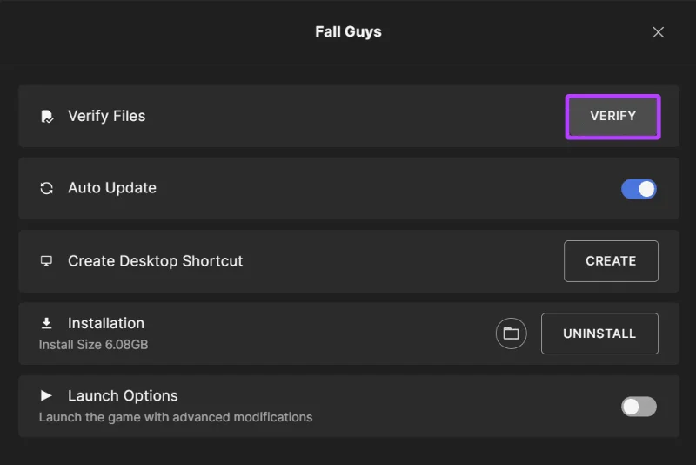
Task: Enable the Launch Options toggle
Action: (639, 407)
